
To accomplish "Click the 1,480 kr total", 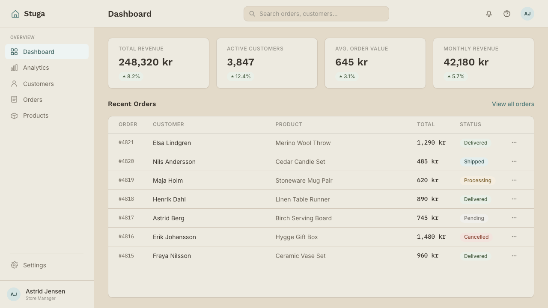I will pyautogui.click(x=431, y=237).
